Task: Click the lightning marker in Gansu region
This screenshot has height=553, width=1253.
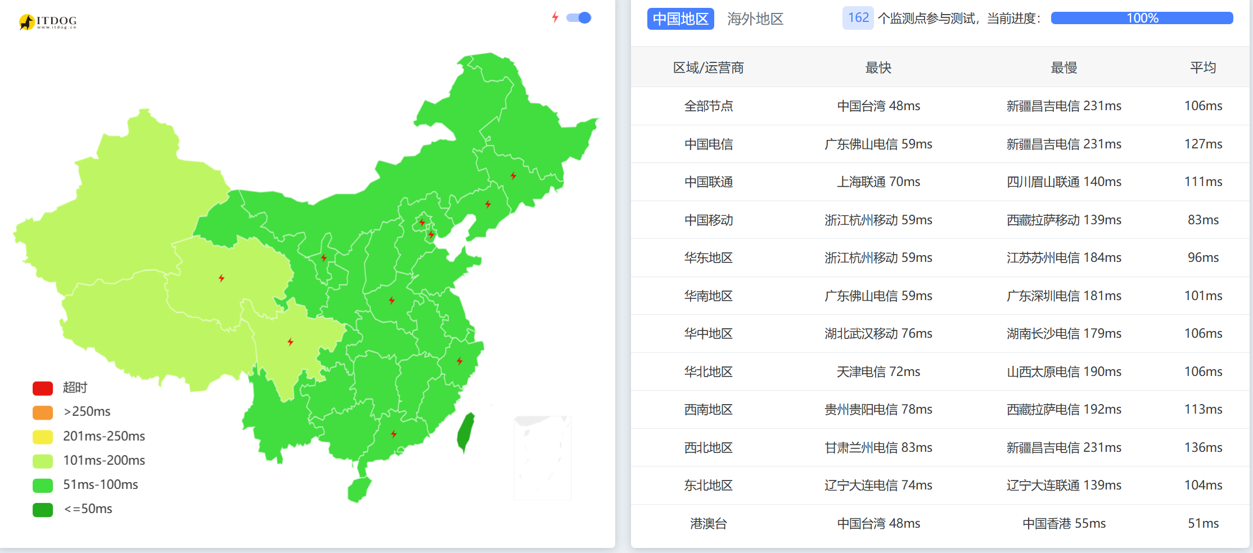Action: click(323, 258)
